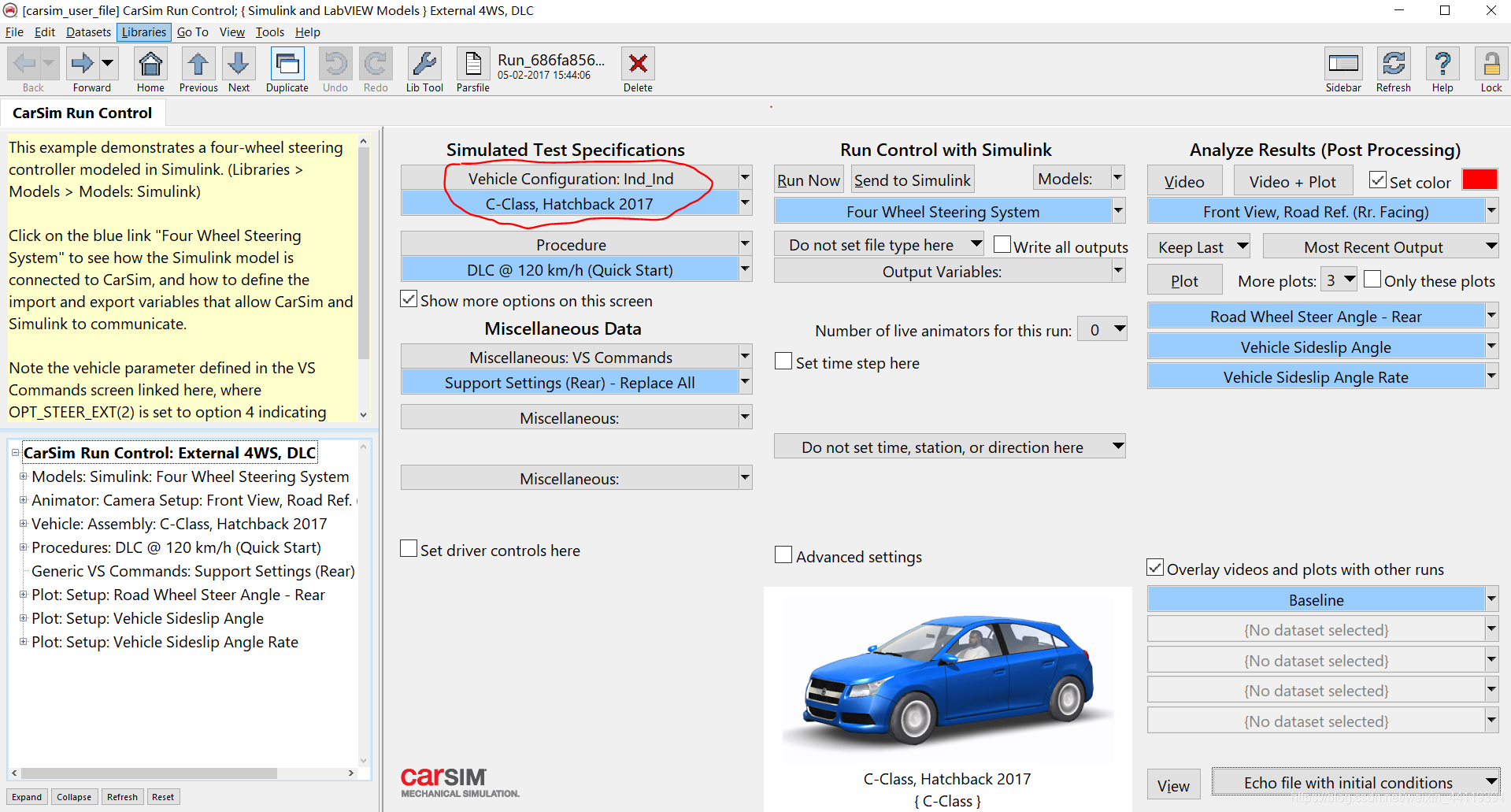This screenshot has width=1511, height=812.
Task: Open the Lib Tool
Action: [424, 63]
